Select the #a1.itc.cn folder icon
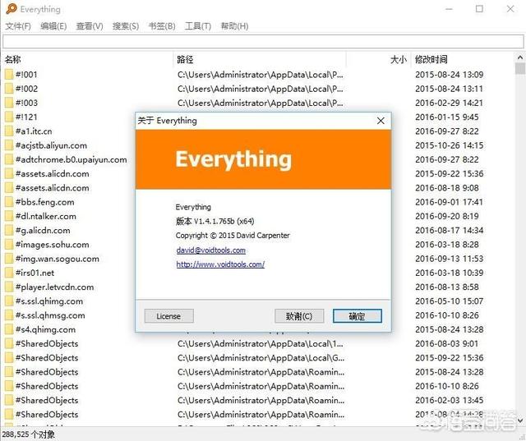Viewport: 526px width, 441px height. 9,131
